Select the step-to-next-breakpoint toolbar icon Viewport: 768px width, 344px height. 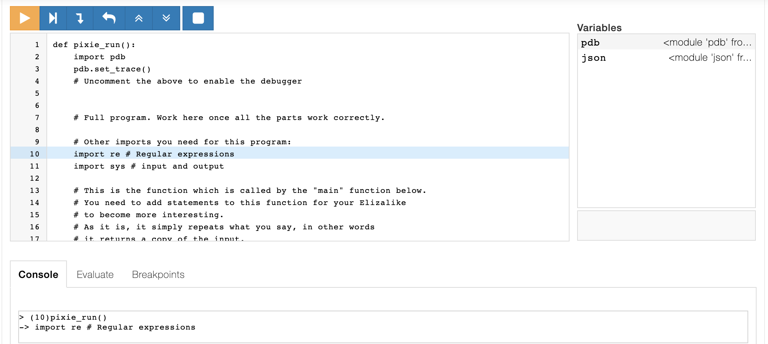(53, 18)
